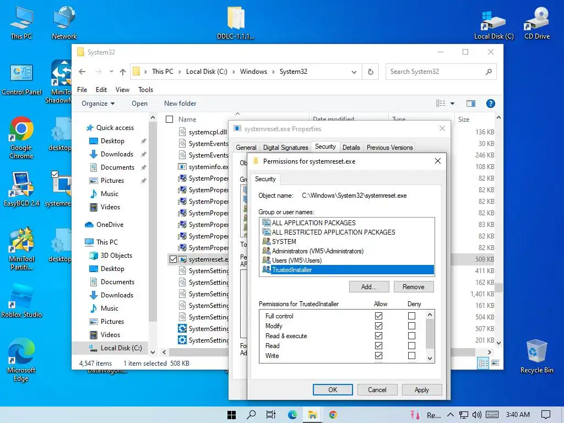Go back in System32 Explorer window

82,72
